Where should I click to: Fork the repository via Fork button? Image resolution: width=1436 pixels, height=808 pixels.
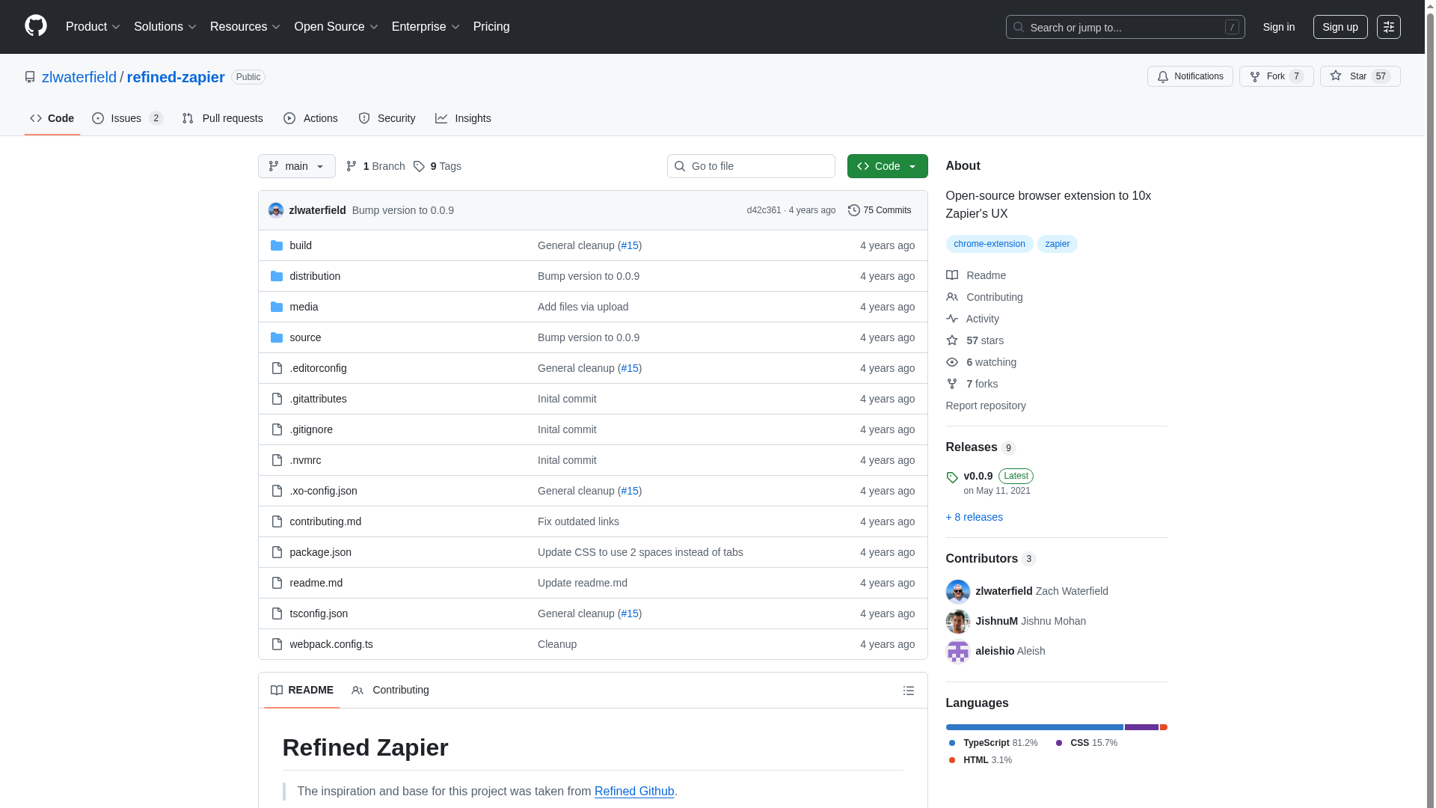[1276, 76]
